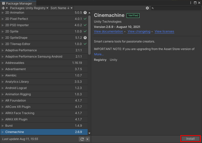Expand description with More... link

(99, 54)
